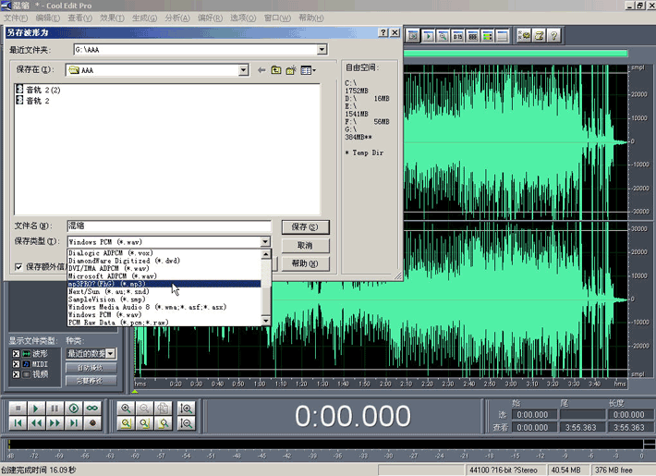Click the file name input field

tap(167, 226)
